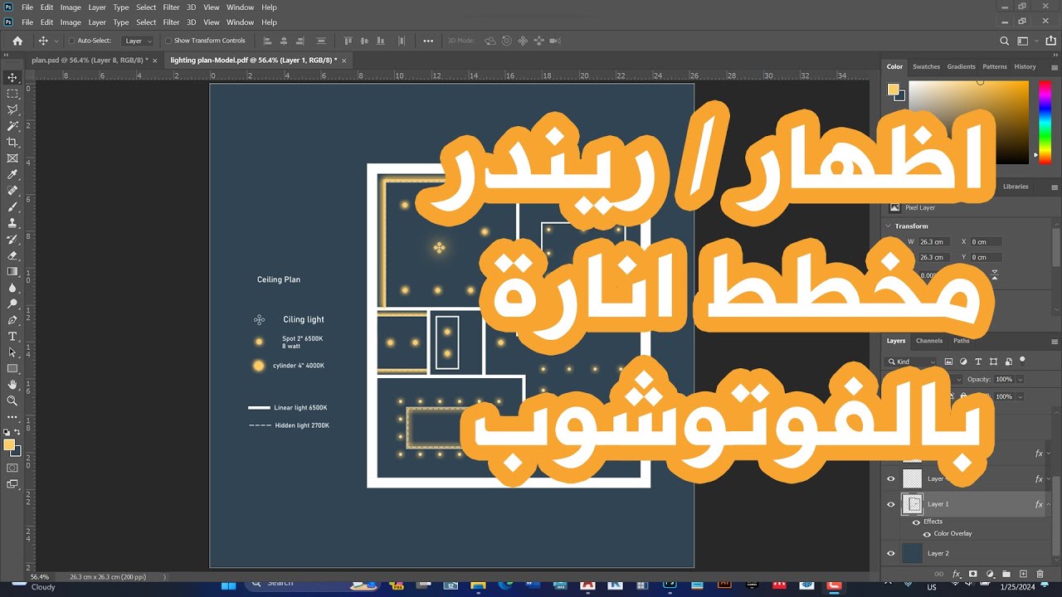Collapse Layer 1 effects list arrow

1049,504
